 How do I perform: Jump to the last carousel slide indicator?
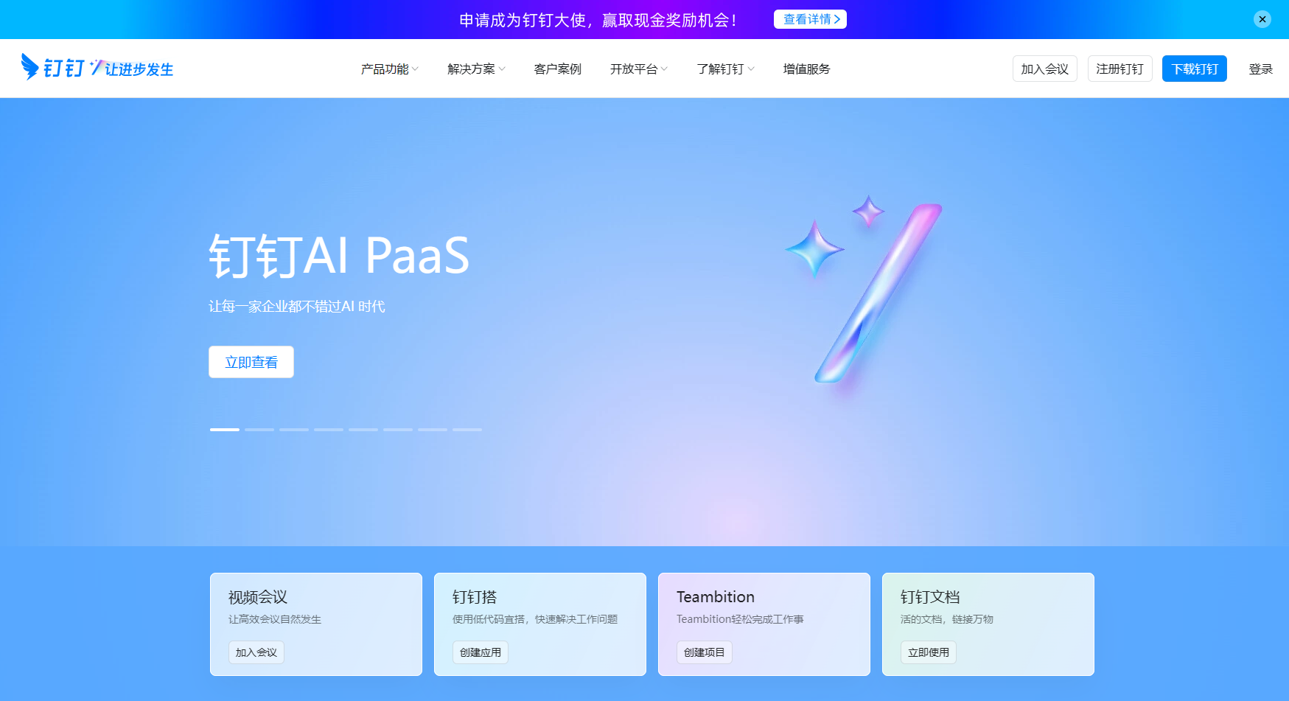click(x=467, y=429)
